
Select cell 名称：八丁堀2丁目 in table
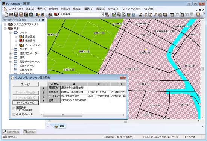click(x=99, y=96)
